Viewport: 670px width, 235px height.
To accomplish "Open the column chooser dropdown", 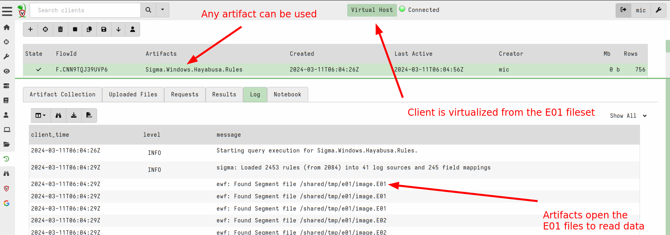I will click(41, 116).
